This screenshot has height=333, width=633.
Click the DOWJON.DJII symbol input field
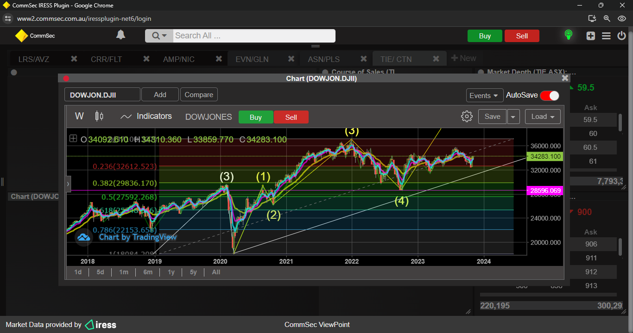(x=102, y=95)
